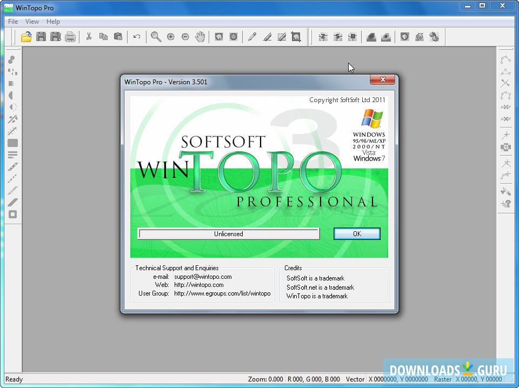Click the half-circle solid sidebar icon
This screenshot has height=388, width=519.
point(11,95)
